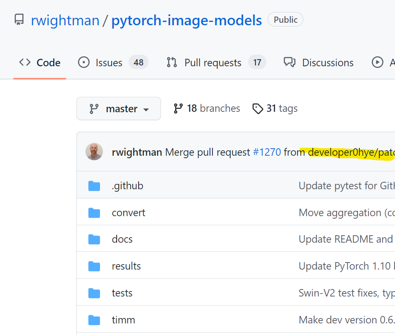Click the Issues circle-dot icon
Screen dimensions: 395x335
coord(84,63)
